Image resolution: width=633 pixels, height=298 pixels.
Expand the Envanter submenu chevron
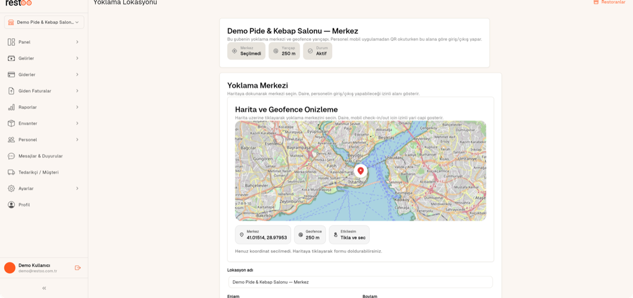[x=77, y=123]
